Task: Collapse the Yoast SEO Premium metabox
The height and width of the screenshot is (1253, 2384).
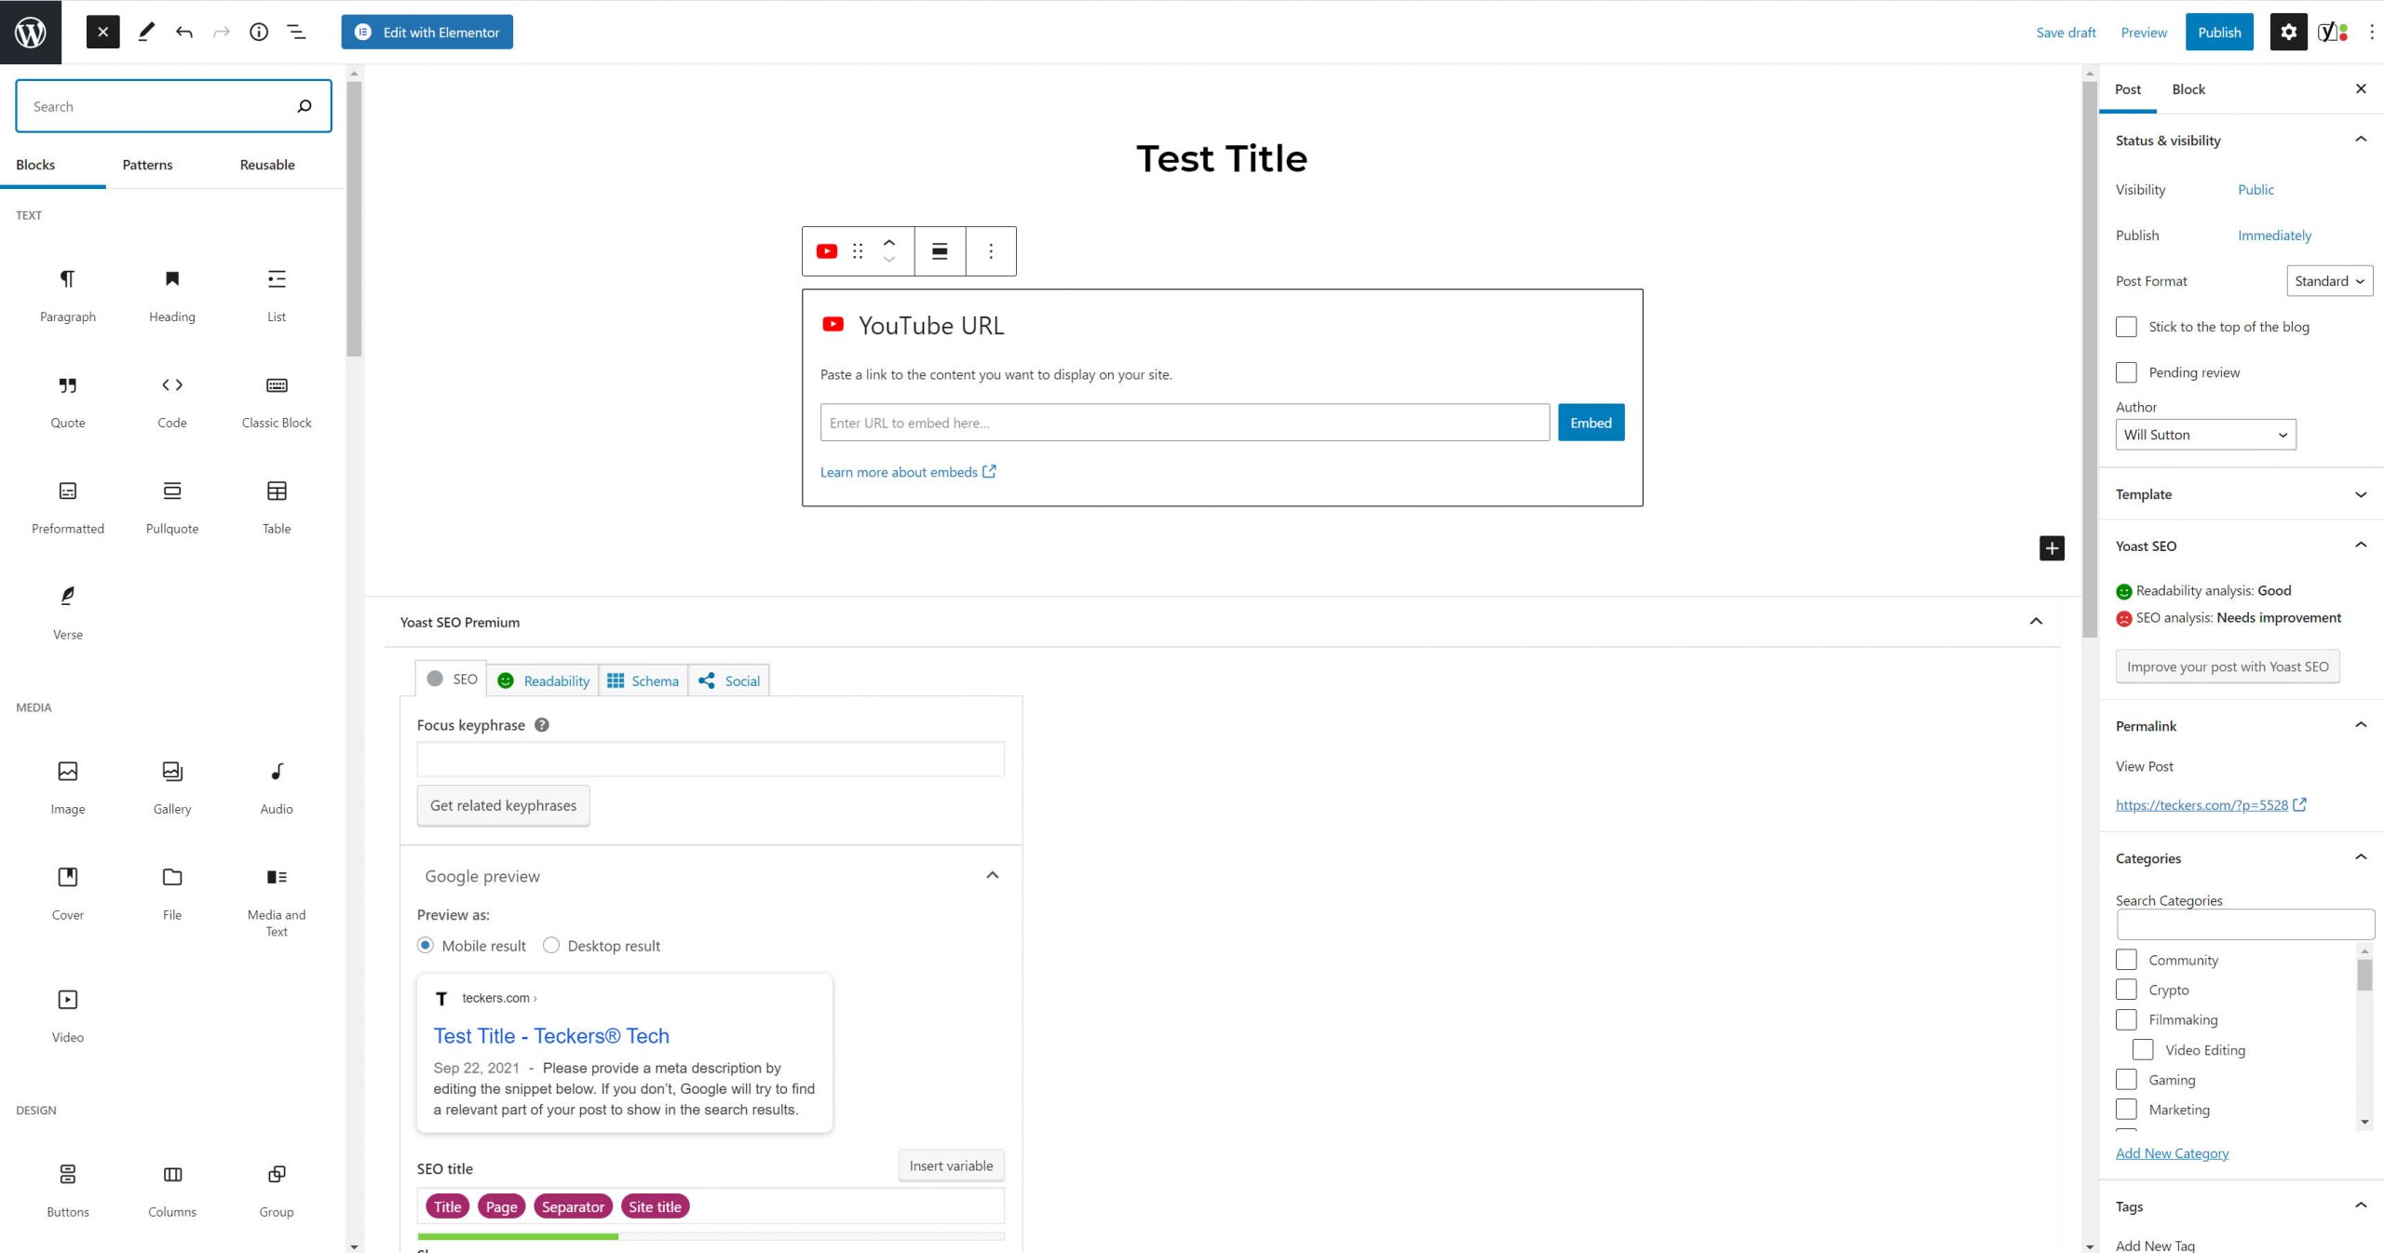Action: 2036,622
